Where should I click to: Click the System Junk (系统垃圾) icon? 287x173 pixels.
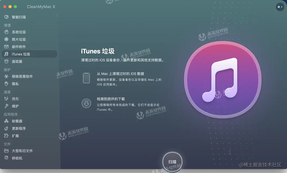point(6,32)
